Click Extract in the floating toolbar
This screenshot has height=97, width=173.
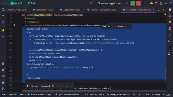pyautogui.click(x=35, y=86)
